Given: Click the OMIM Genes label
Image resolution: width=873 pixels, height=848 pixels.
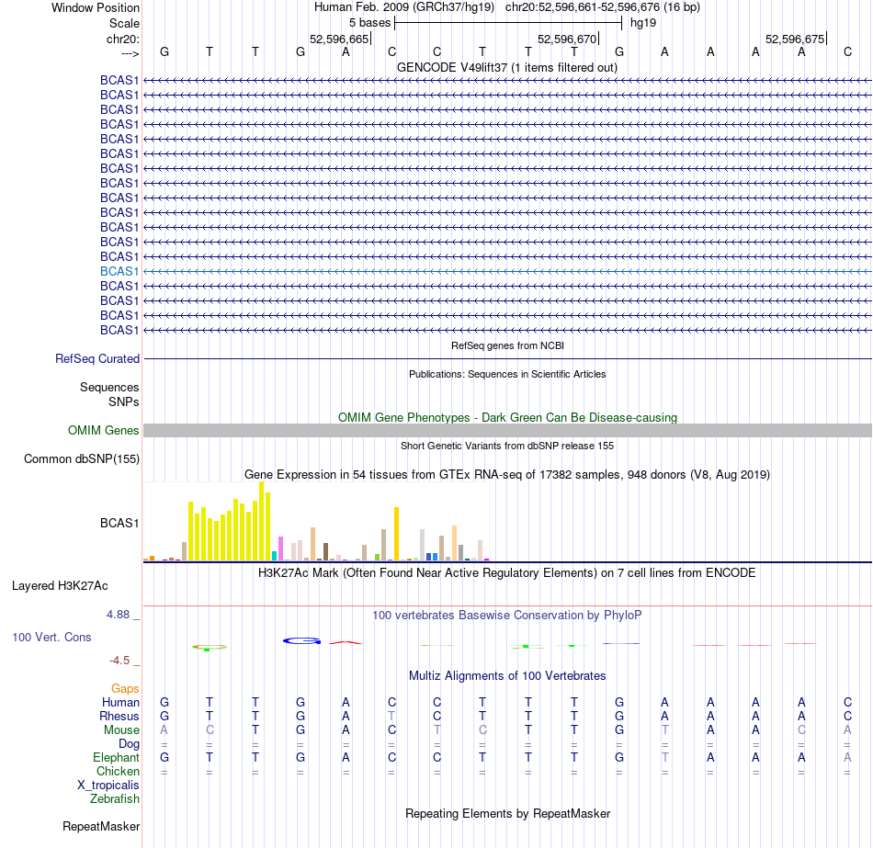Looking at the screenshot, I should [103, 430].
